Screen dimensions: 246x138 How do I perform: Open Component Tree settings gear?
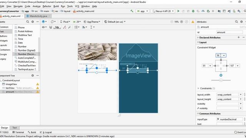tap(33, 76)
